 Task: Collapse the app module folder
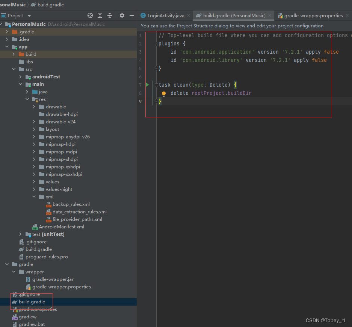click(7, 46)
